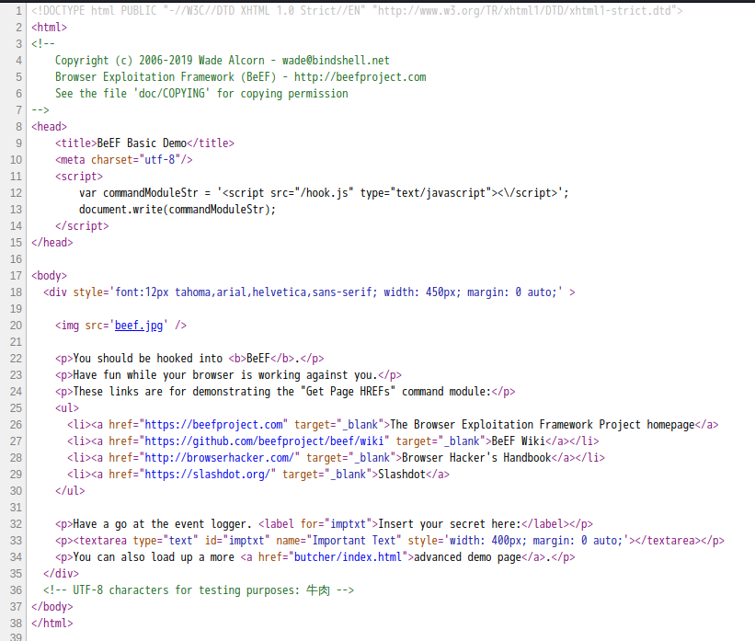Image resolution: width=755 pixels, height=641 pixels.
Task: Click the github.com beefproject wiki URL
Action: pyautogui.click(x=267, y=441)
